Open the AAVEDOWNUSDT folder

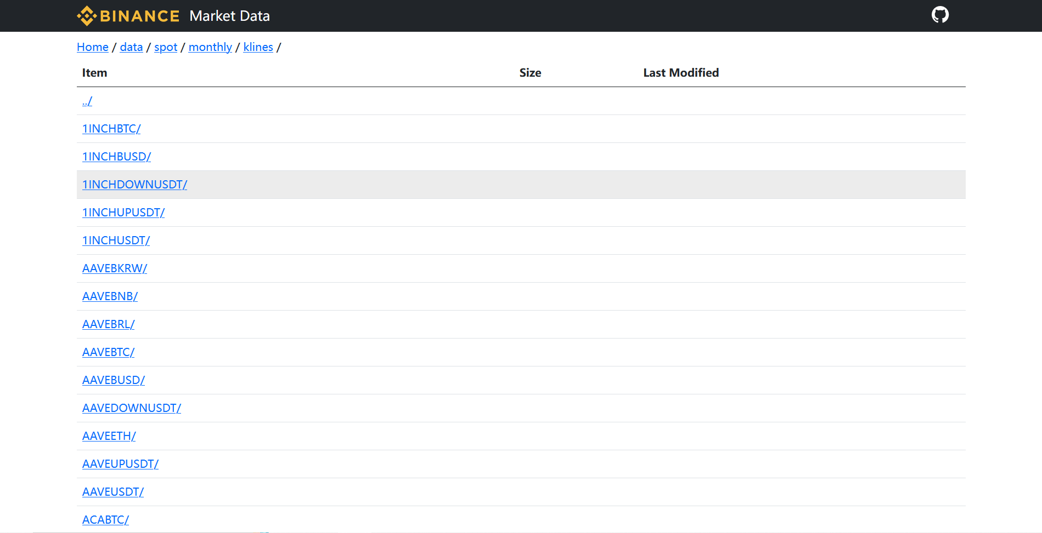pos(132,408)
